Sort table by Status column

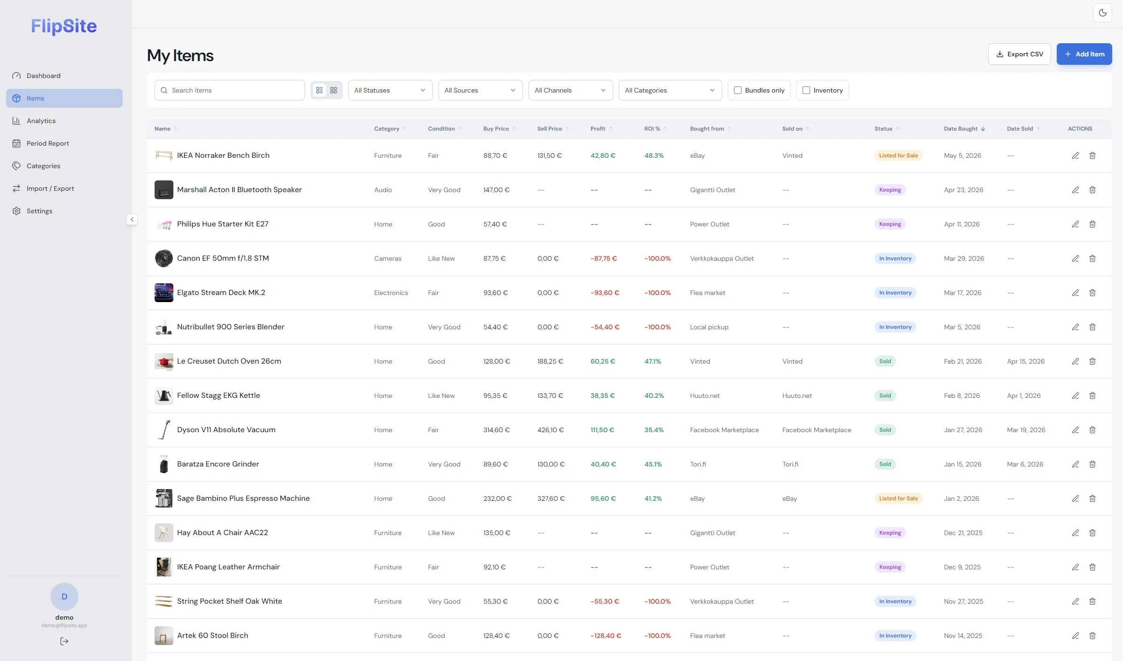point(887,129)
